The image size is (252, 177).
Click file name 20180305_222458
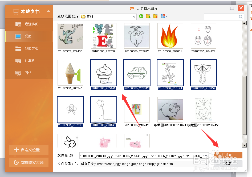(x=70, y=52)
